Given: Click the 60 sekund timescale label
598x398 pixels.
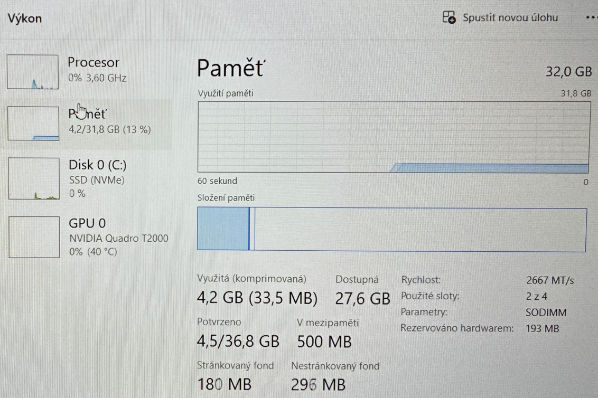Looking at the screenshot, I should click(217, 181).
